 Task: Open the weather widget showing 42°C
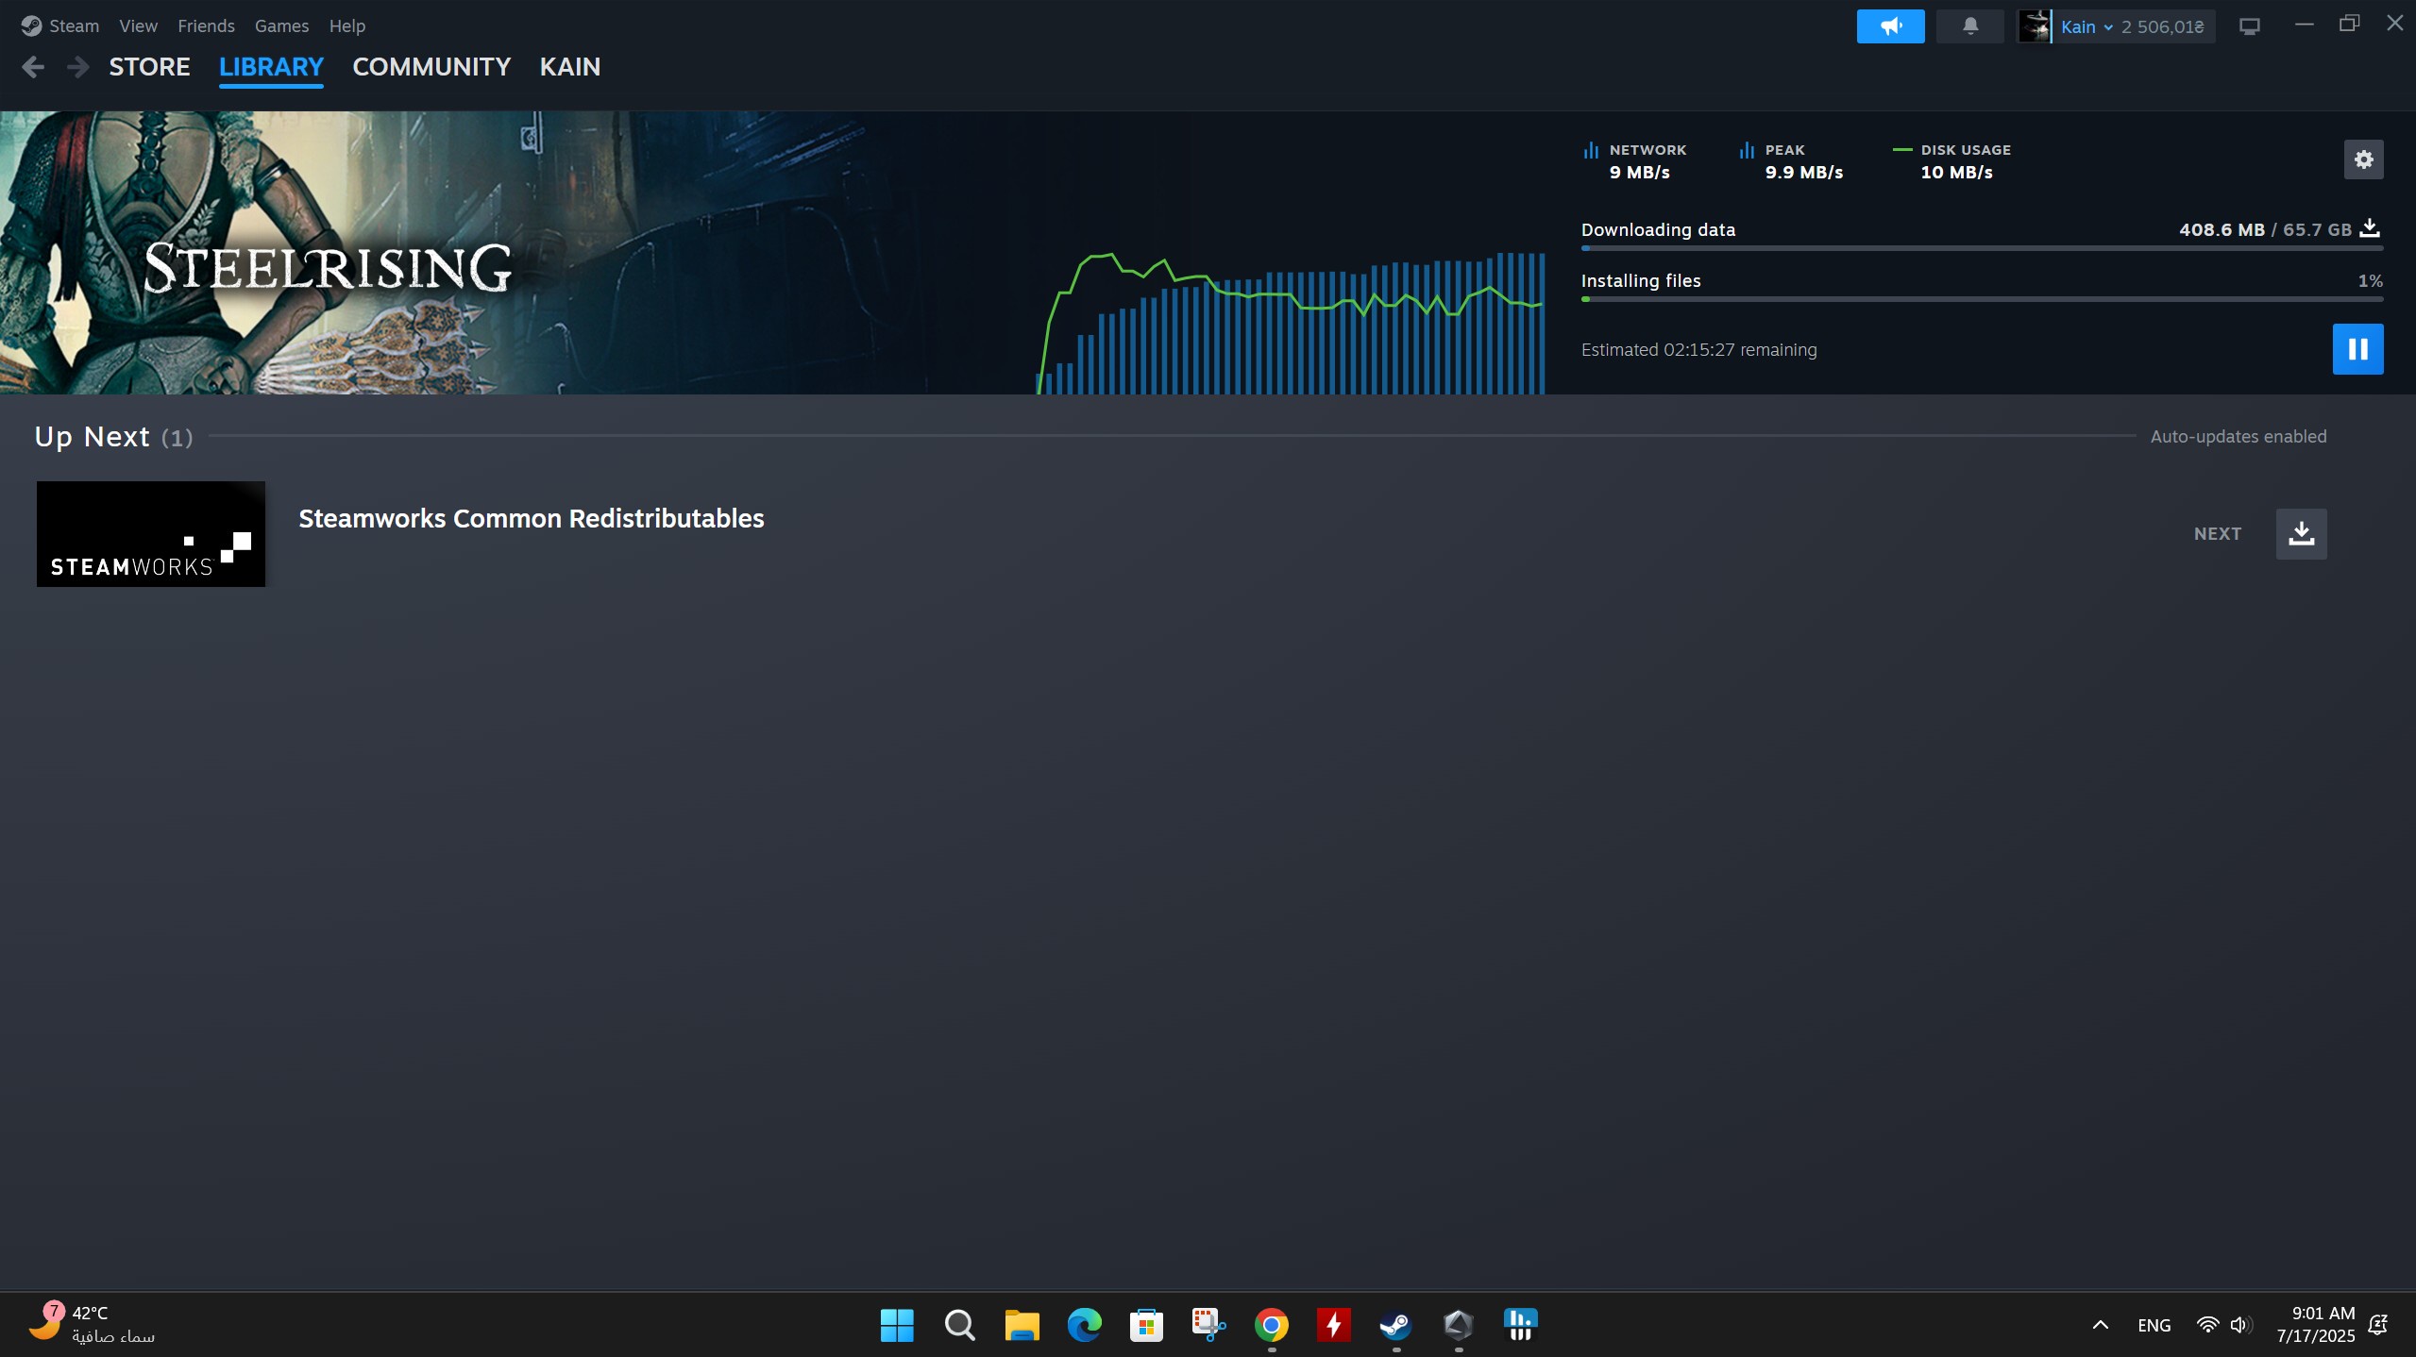click(x=93, y=1324)
